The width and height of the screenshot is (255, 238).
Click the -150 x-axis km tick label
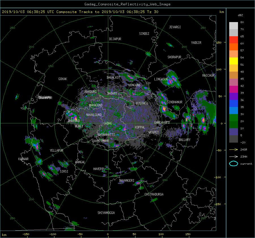[26, 234]
